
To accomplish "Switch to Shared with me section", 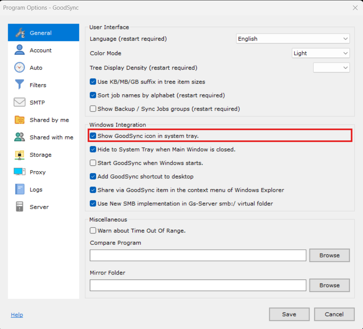I will pos(51,137).
